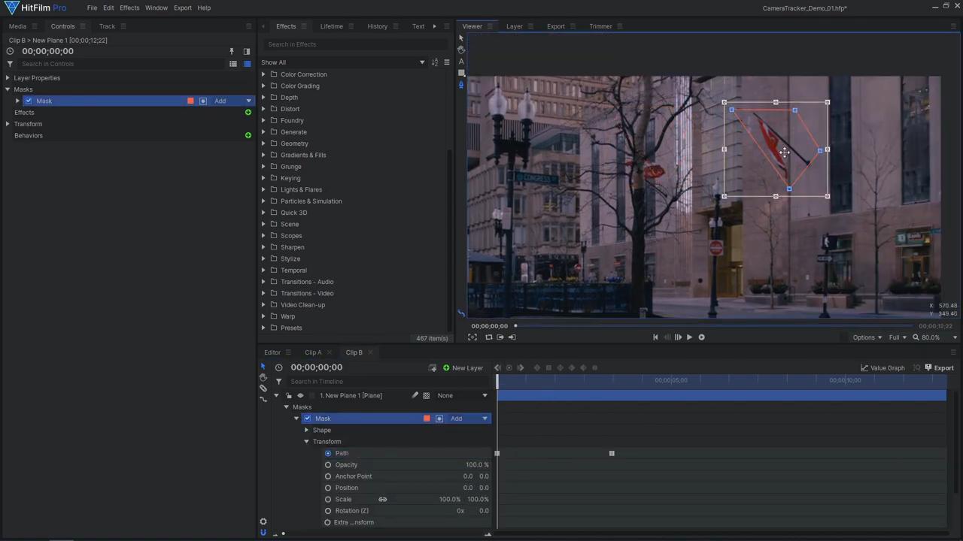
Task: Click the viewer fullscreen icon
Action: pos(472,337)
